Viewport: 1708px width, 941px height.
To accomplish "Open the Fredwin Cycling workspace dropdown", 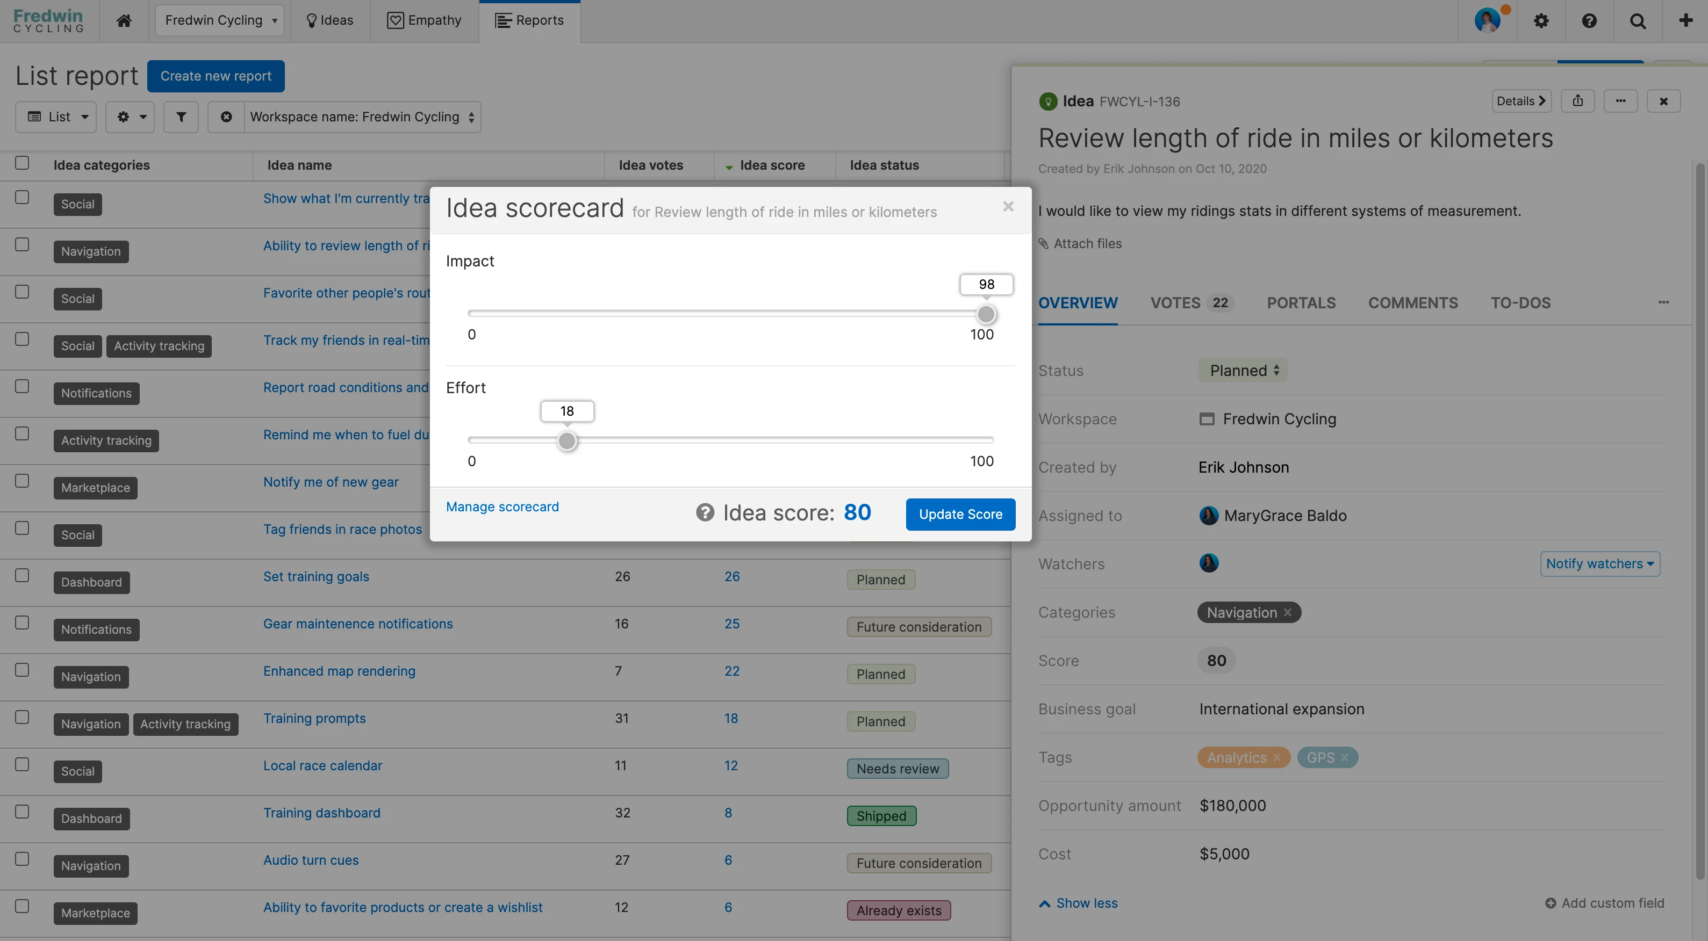I will pyautogui.click(x=219, y=20).
